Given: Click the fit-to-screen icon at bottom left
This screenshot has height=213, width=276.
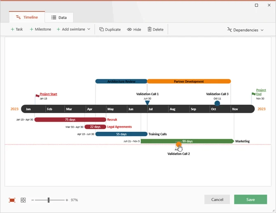Looking at the screenshot, I should pos(12,200).
